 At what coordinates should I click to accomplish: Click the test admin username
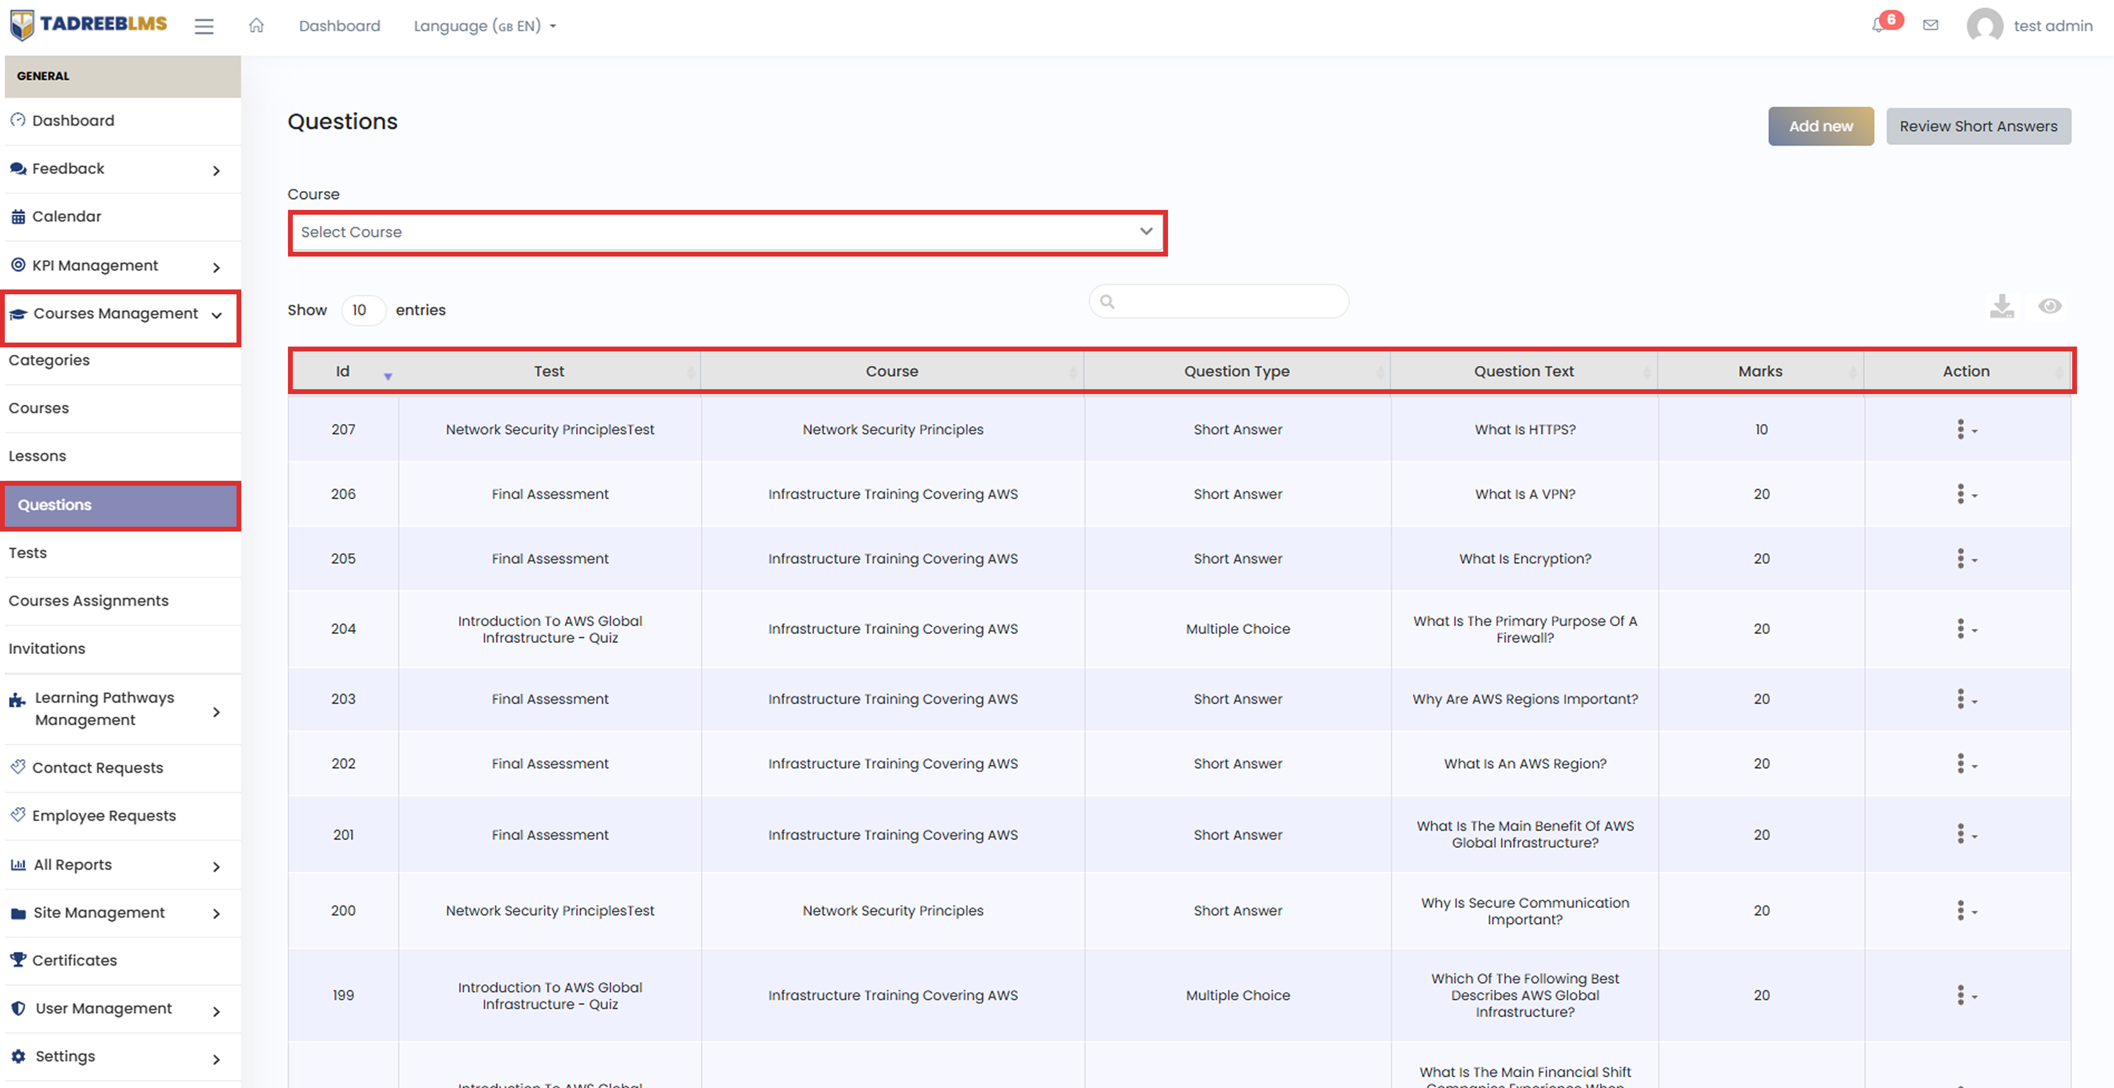click(2052, 25)
